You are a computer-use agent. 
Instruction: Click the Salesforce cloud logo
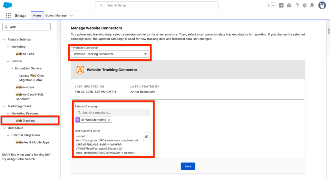[x=7, y=5]
